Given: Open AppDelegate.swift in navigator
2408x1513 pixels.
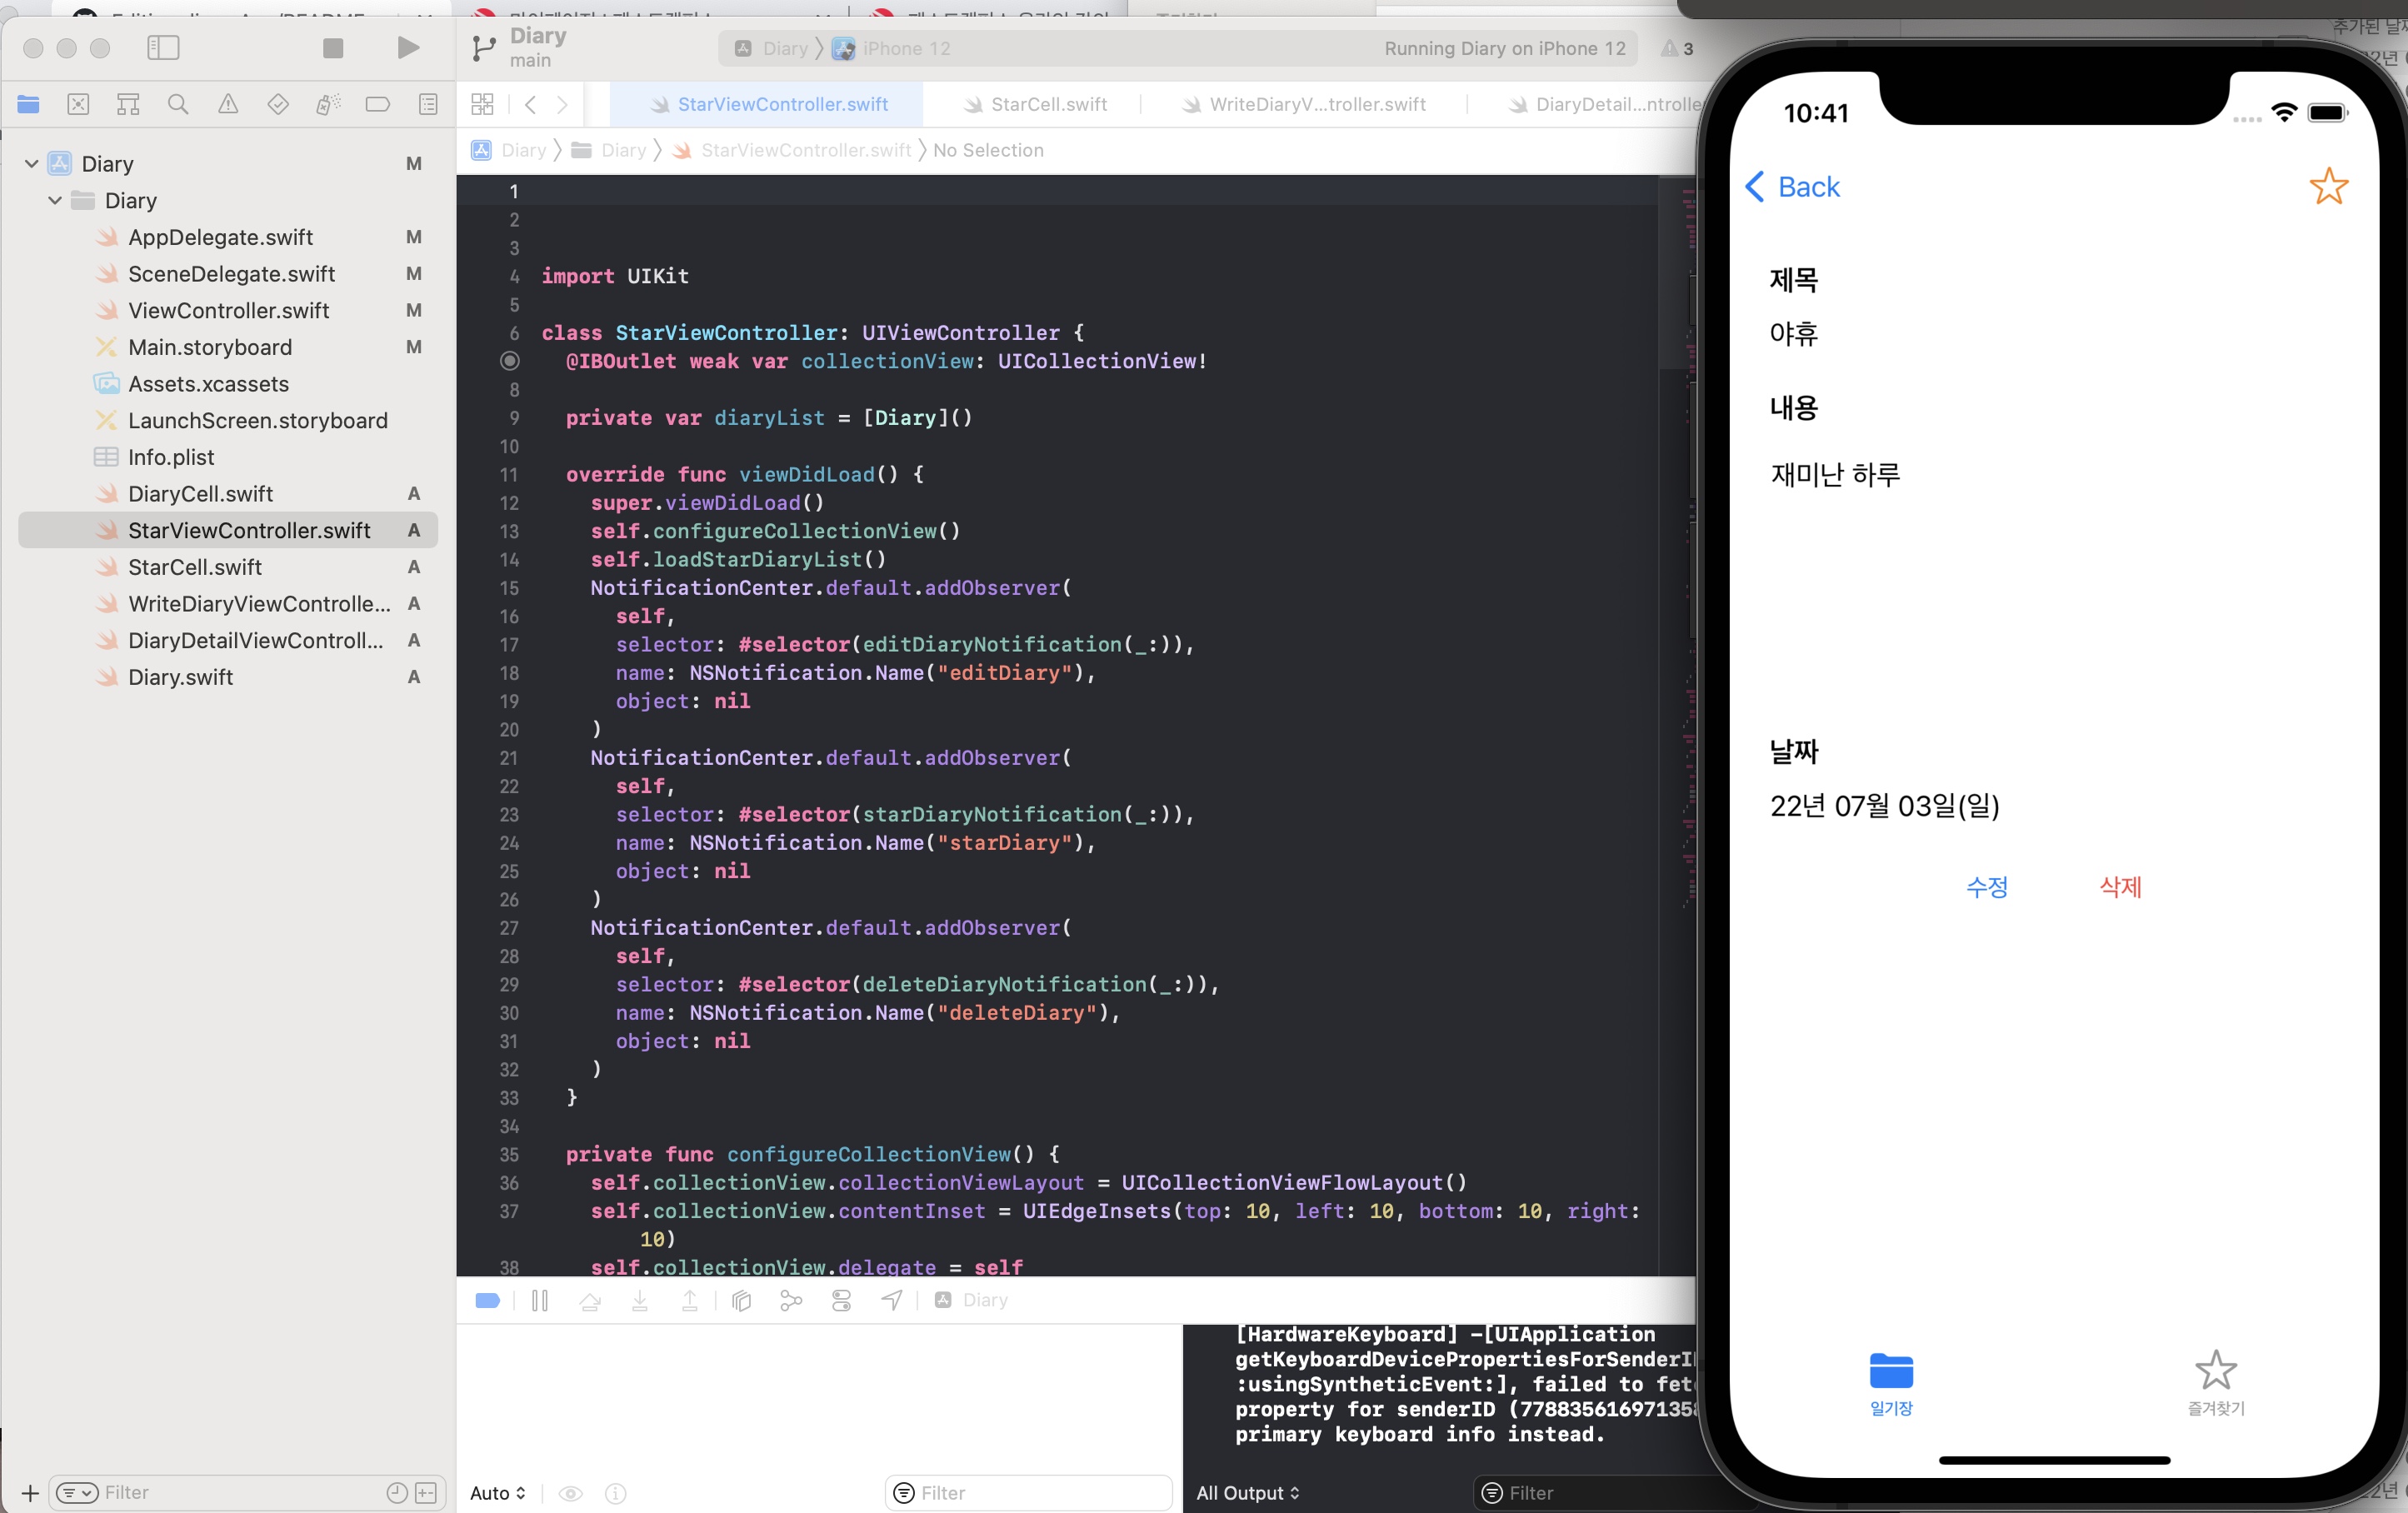Looking at the screenshot, I should (x=220, y=237).
